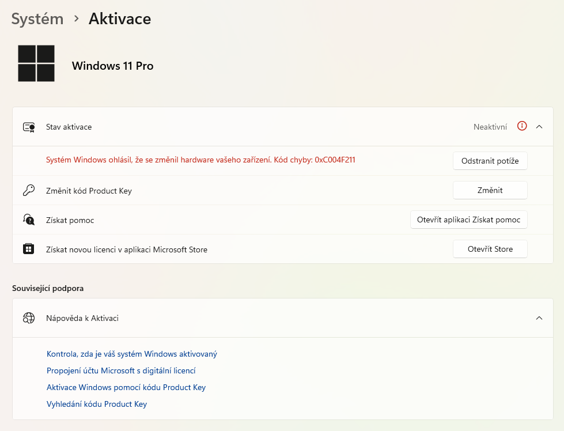
Task: Click the Získat pomoc label
Action: coord(70,220)
